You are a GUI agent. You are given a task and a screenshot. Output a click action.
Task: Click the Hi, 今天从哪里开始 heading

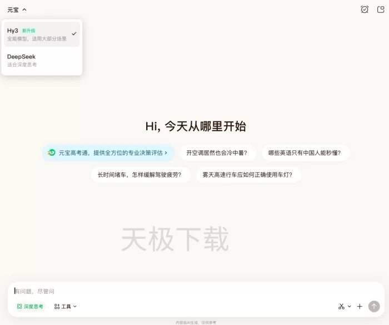coord(196,126)
